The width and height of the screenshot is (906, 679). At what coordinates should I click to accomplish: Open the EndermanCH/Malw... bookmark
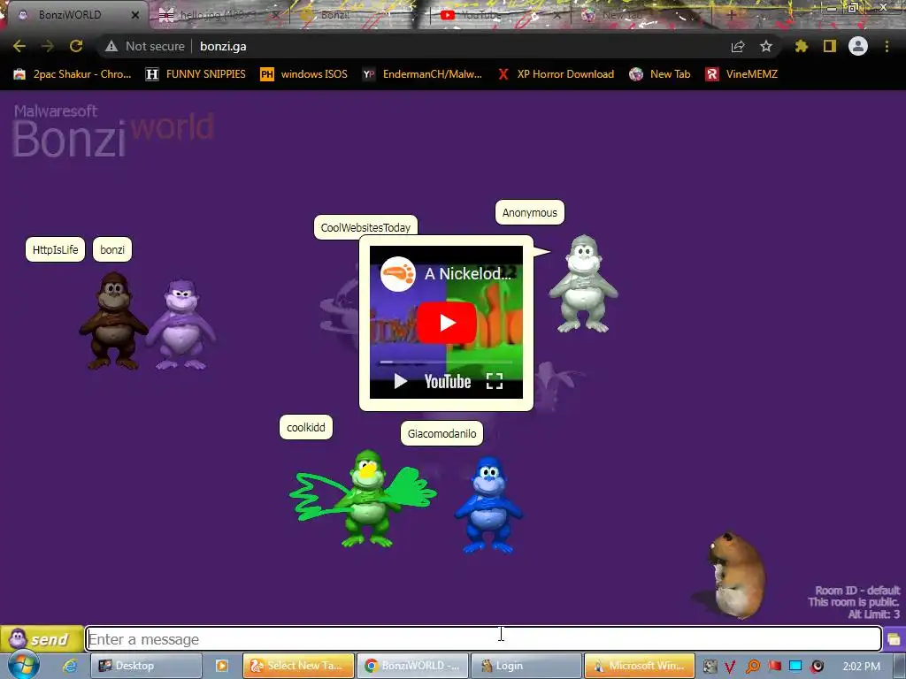[422, 74]
